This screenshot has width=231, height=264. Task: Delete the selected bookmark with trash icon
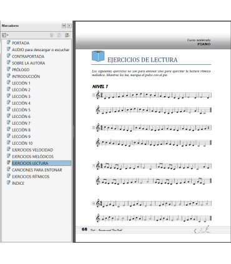(52, 35)
